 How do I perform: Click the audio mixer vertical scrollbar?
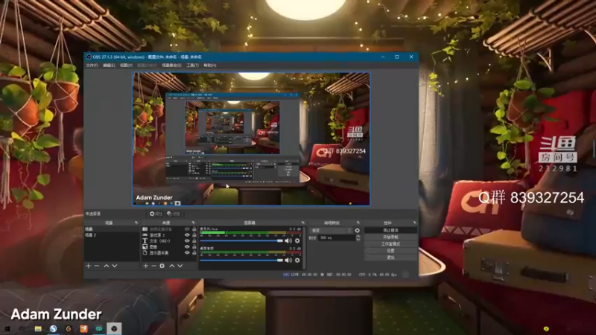pyautogui.click(x=304, y=248)
